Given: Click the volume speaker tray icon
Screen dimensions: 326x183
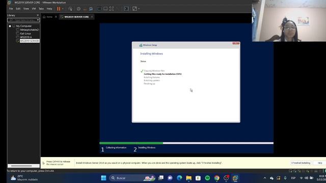Looking at the screenshot, I should click(306, 178).
